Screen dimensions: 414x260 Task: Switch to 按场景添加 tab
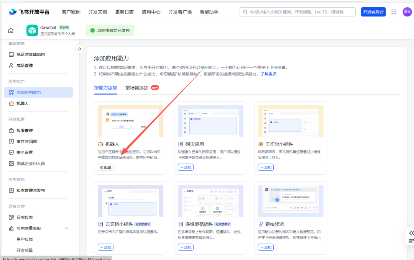pos(137,88)
